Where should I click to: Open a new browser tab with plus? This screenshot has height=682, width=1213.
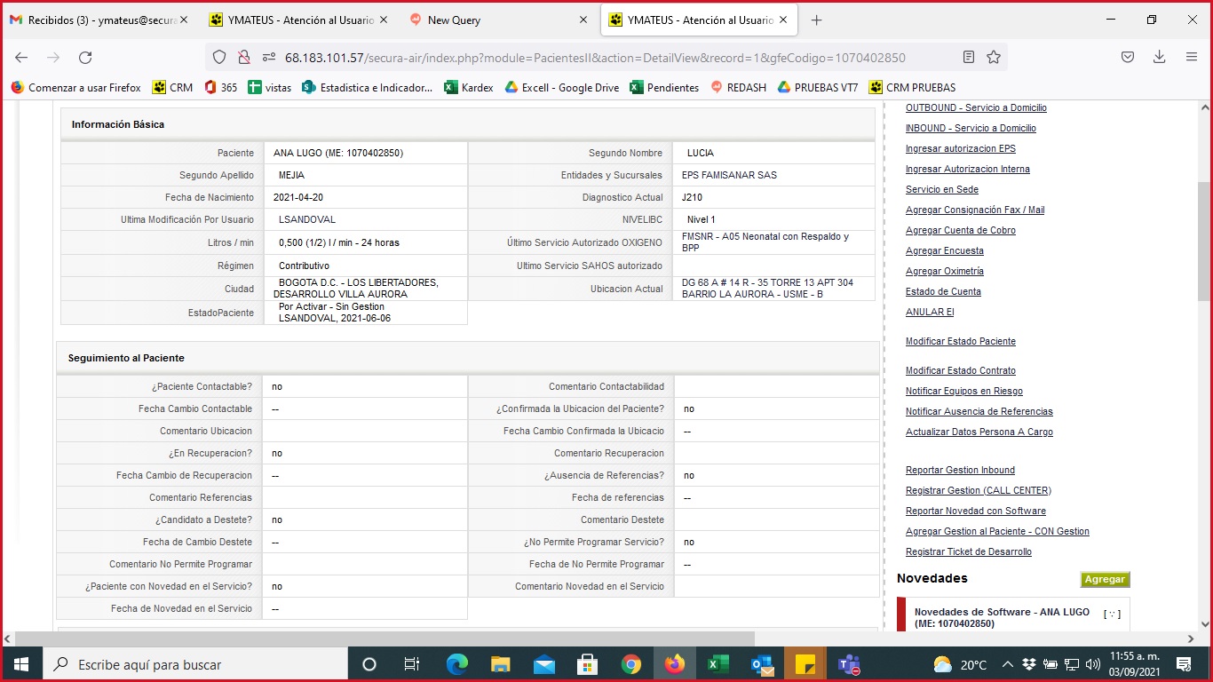tap(817, 20)
